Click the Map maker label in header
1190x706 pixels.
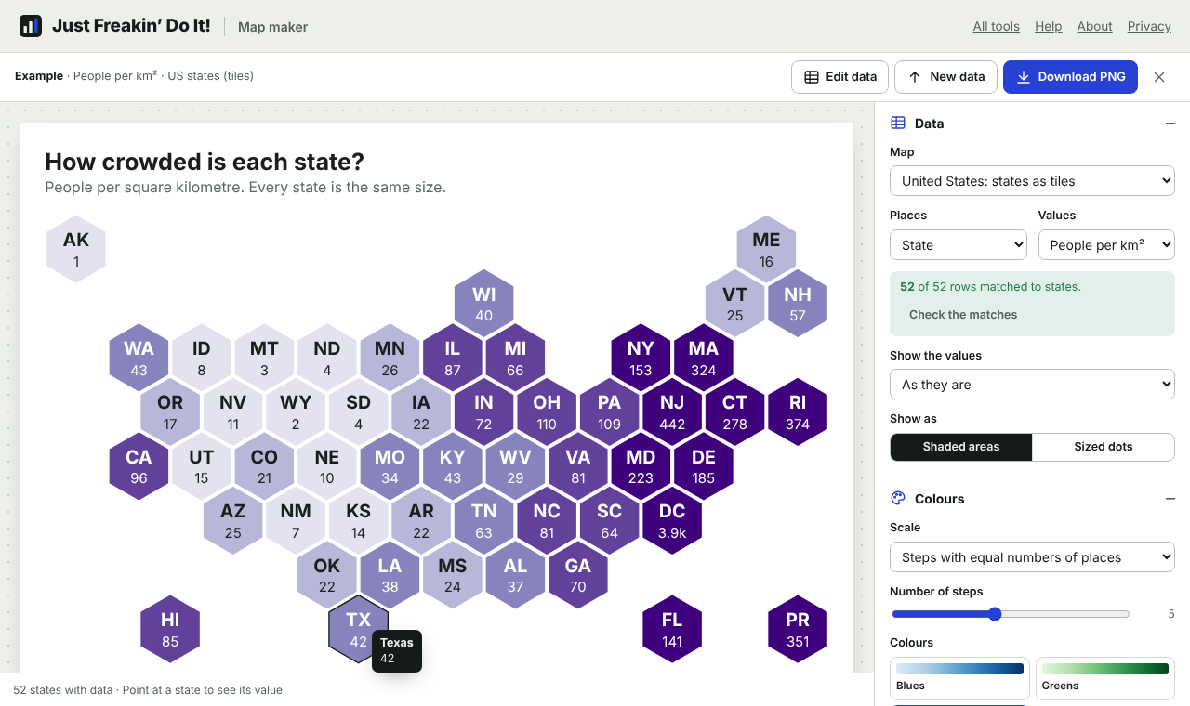(272, 27)
